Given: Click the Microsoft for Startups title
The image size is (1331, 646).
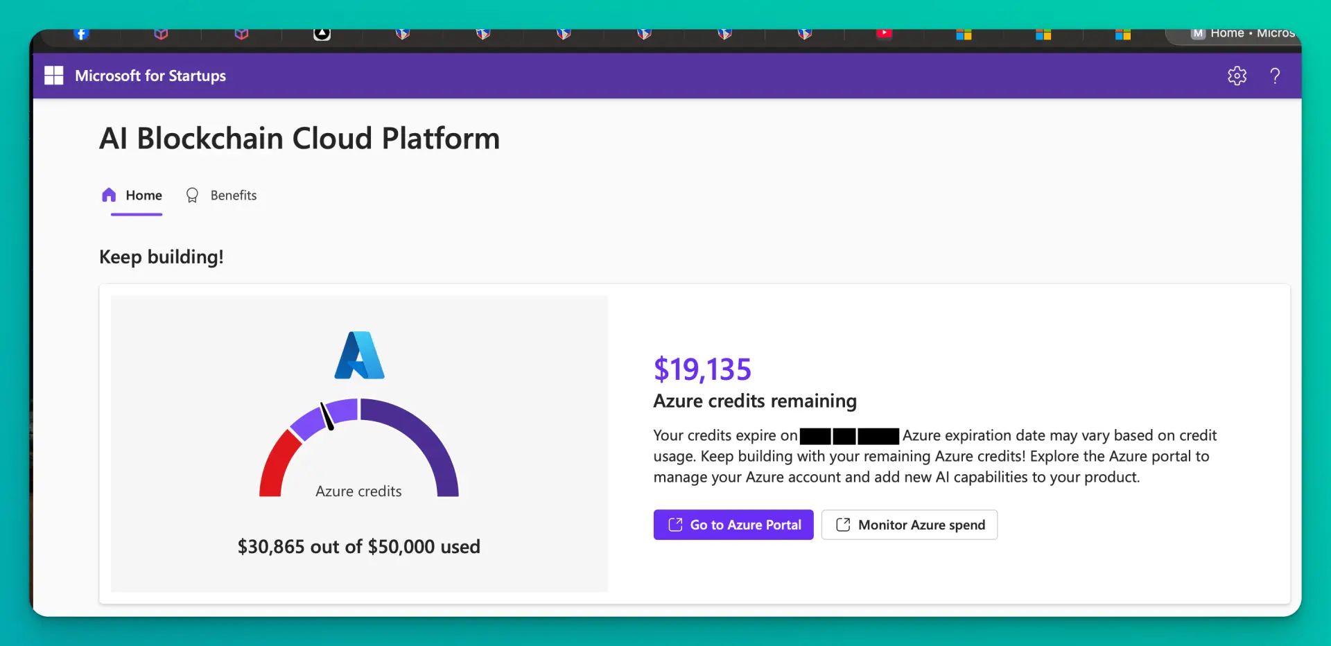Looking at the screenshot, I should [x=150, y=76].
